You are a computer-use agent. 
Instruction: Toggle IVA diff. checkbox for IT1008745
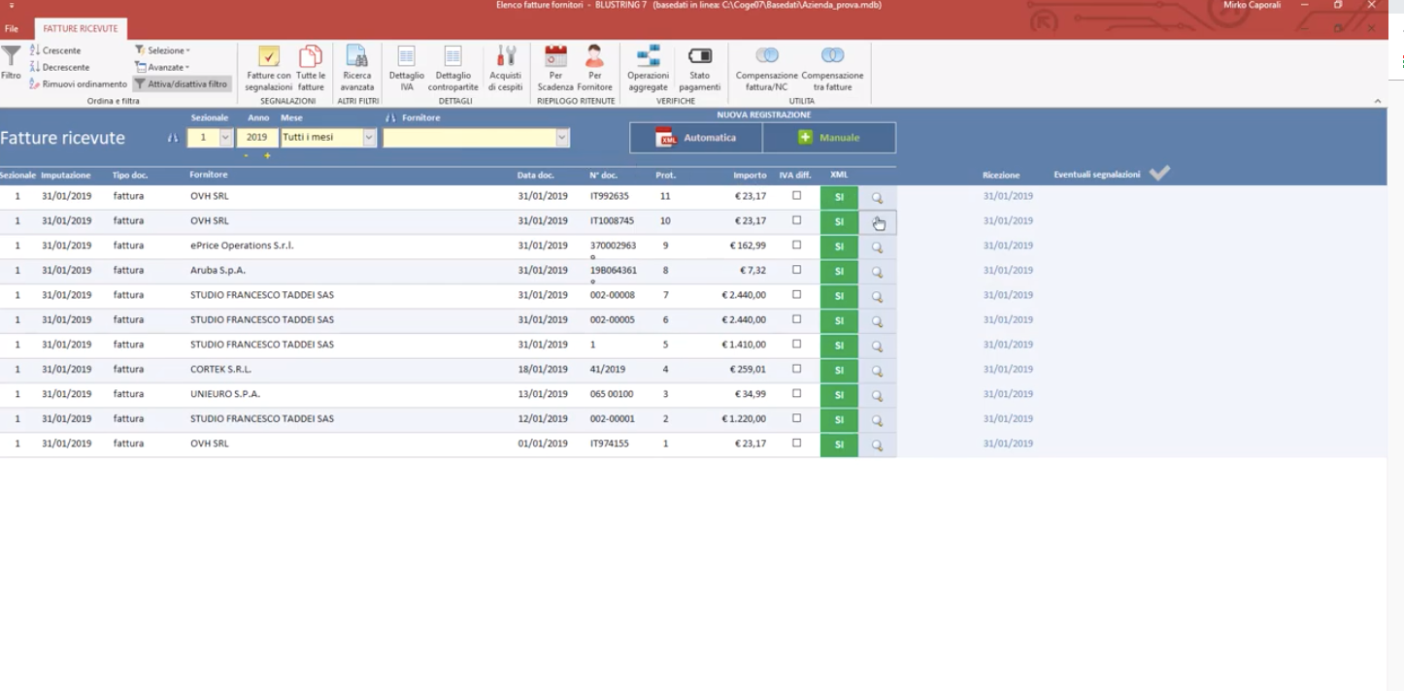click(x=797, y=220)
